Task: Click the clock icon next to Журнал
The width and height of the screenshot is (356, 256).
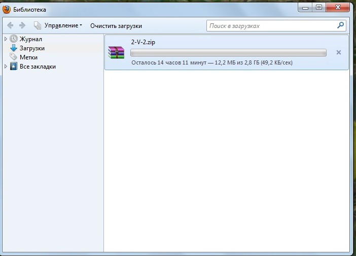Action: pyautogui.click(x=14, y=39)
